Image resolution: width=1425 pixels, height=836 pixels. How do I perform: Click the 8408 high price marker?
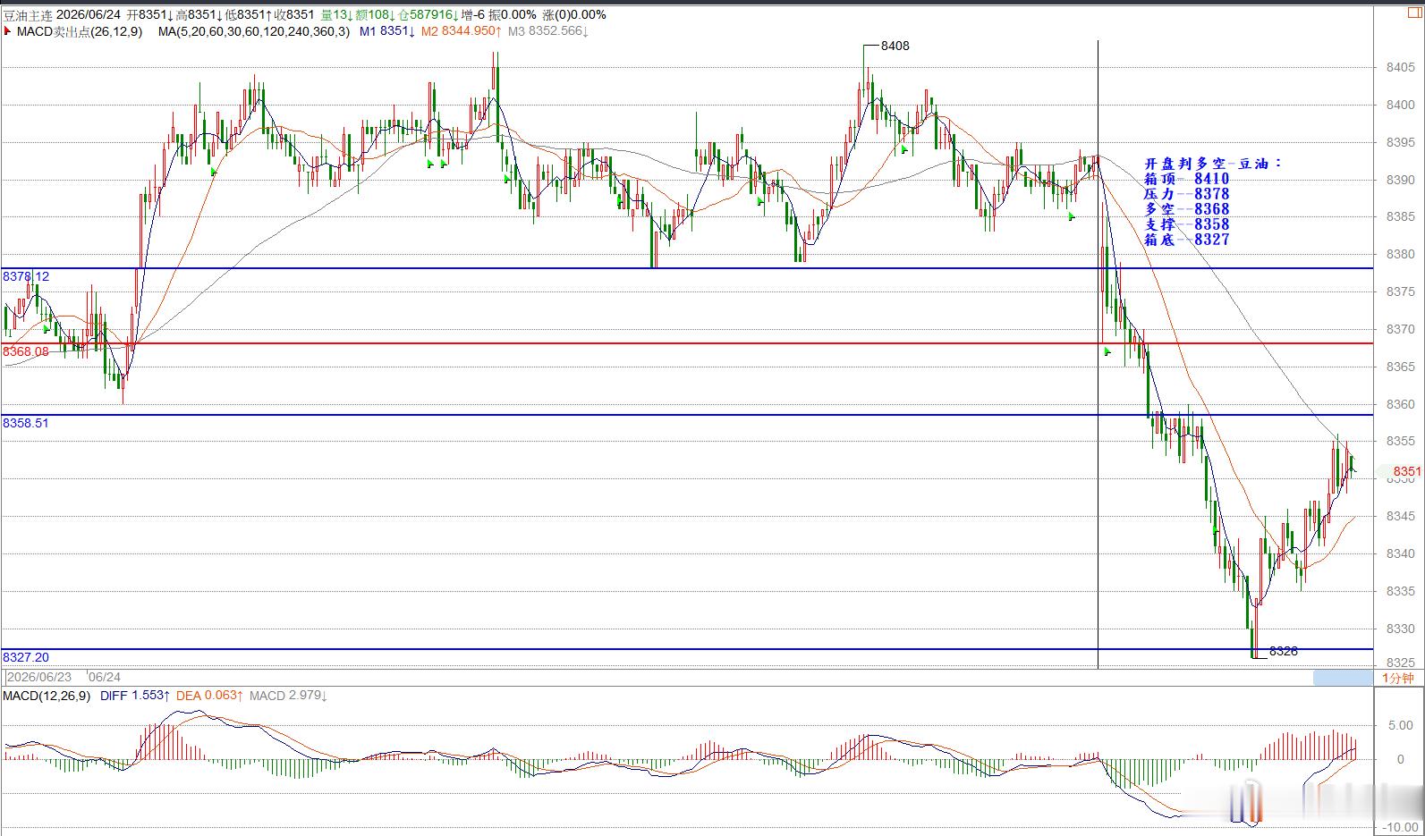click(x=895, y=46)
